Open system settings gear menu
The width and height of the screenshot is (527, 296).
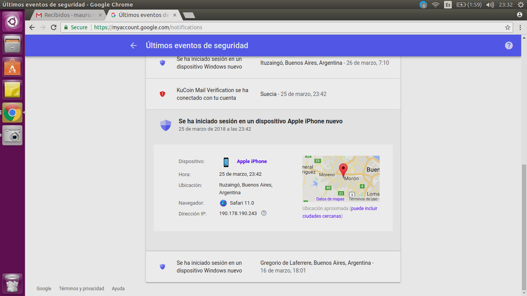tap(520, 5)
